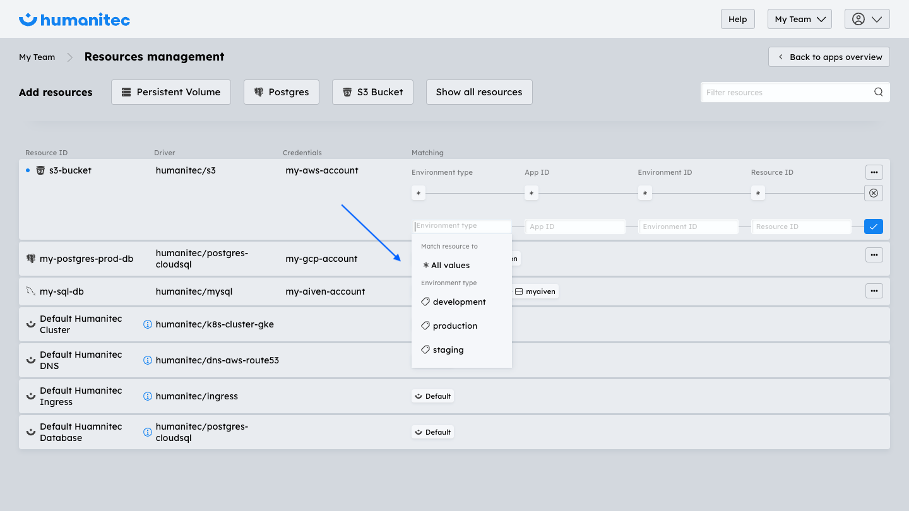Open the three-dot menu for s3-bucket

874,172
